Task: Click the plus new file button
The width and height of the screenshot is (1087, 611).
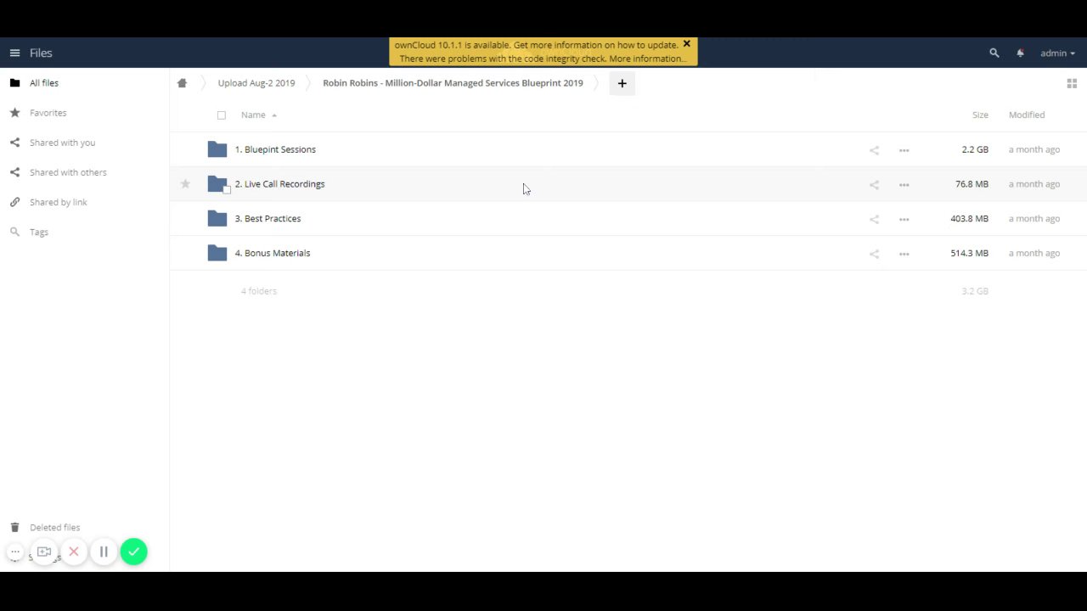Action: pos(622,83)
